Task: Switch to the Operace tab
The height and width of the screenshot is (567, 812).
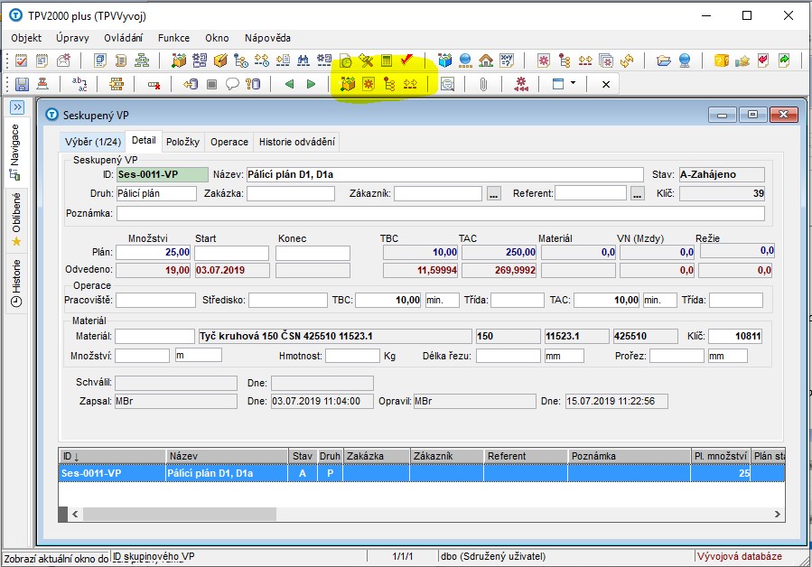Action: pyautogui.click(x=229, y=142)
